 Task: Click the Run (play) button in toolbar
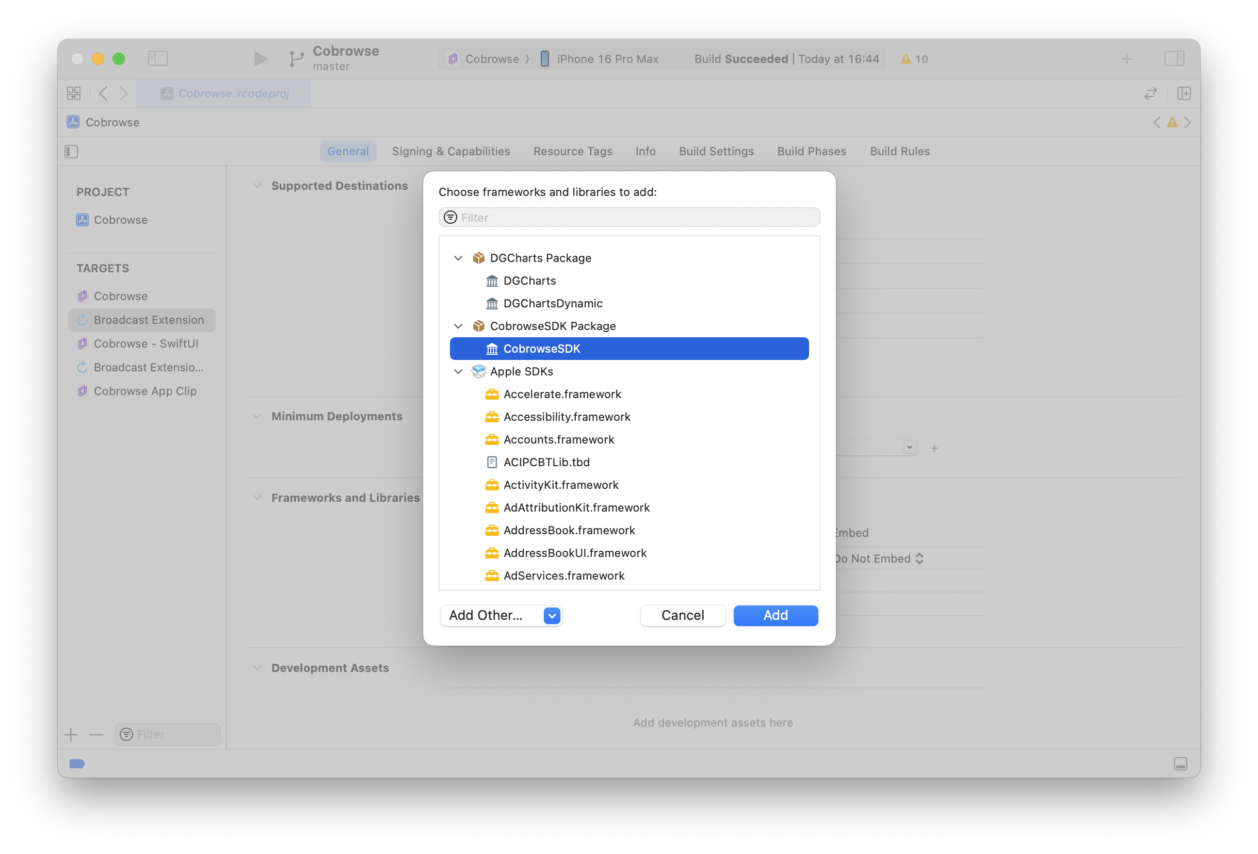tap(261, 58)
